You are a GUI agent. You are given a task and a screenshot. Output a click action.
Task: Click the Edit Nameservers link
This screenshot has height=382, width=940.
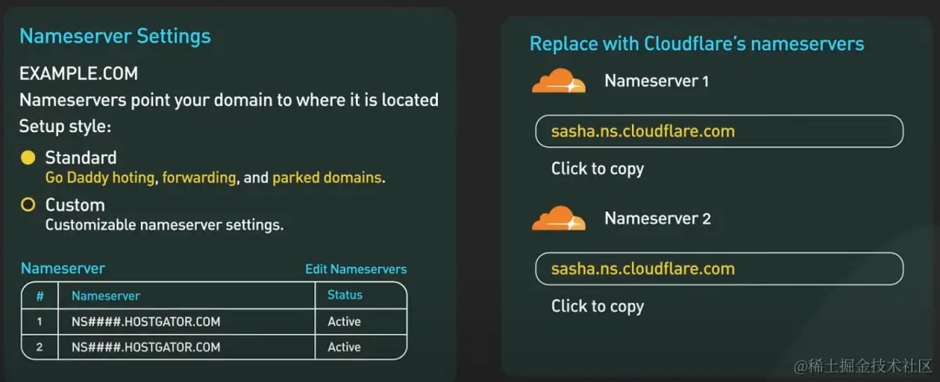pyautogui.click(x=356, y=269)
